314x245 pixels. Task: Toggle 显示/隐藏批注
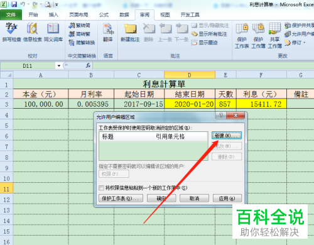210,26
